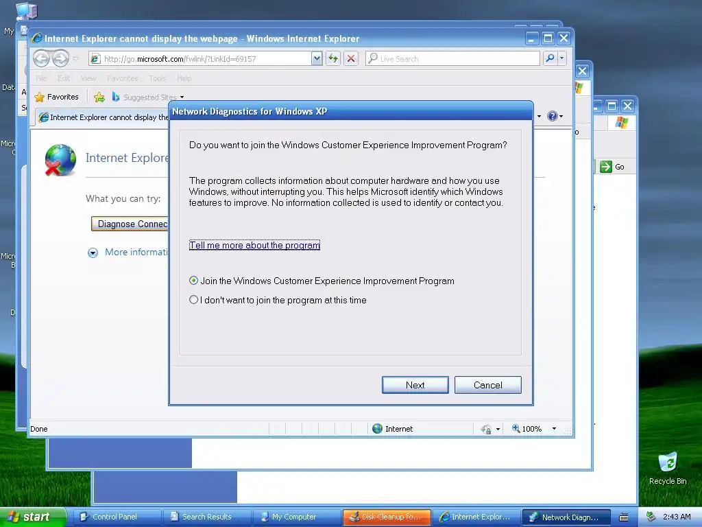Screen dimensions: 702x527
Task: Switch to Control Panel taskbar button
Action: point(117,517)
